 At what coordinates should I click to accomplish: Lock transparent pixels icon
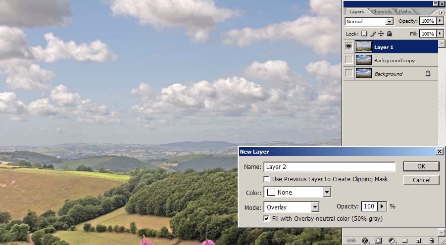pyautogui.click(x=364, y=34)
